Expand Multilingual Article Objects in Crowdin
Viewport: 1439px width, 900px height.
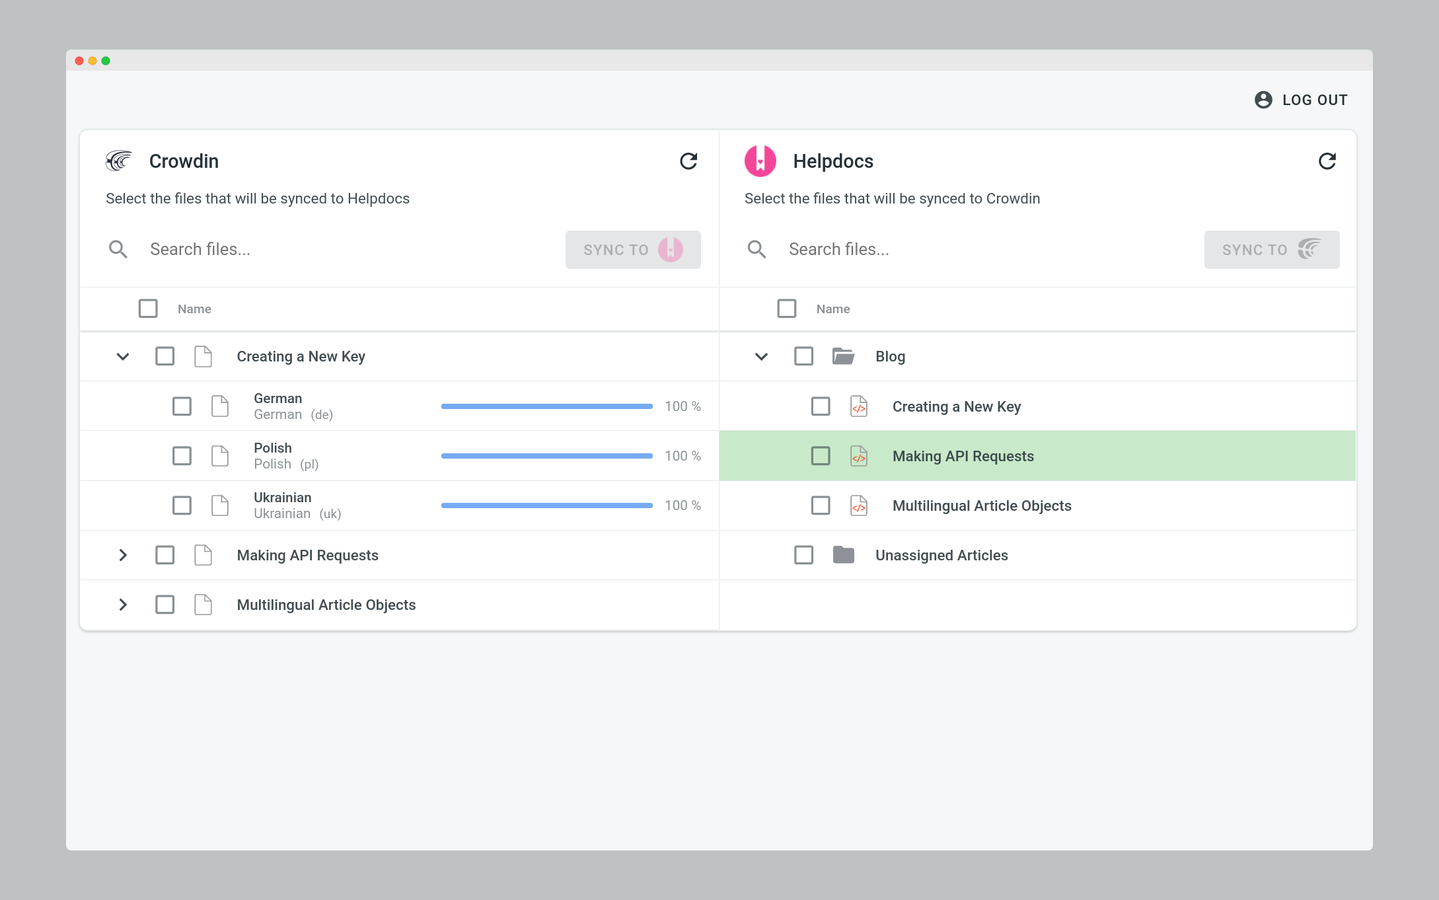coord(123,605)
